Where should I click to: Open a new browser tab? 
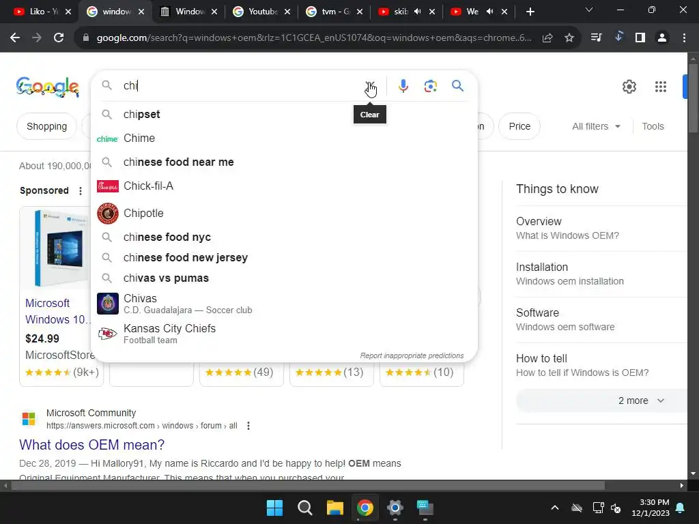tap(530, 12)
